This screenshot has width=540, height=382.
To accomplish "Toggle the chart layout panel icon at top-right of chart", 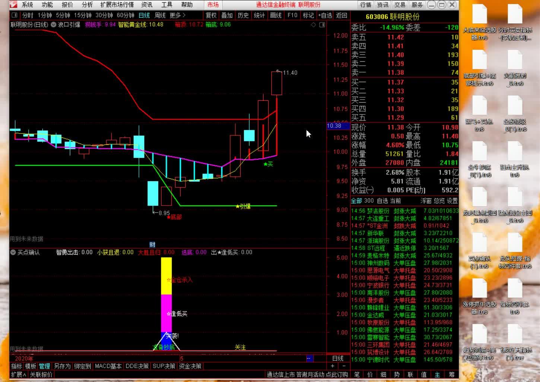I will point(322,25).
